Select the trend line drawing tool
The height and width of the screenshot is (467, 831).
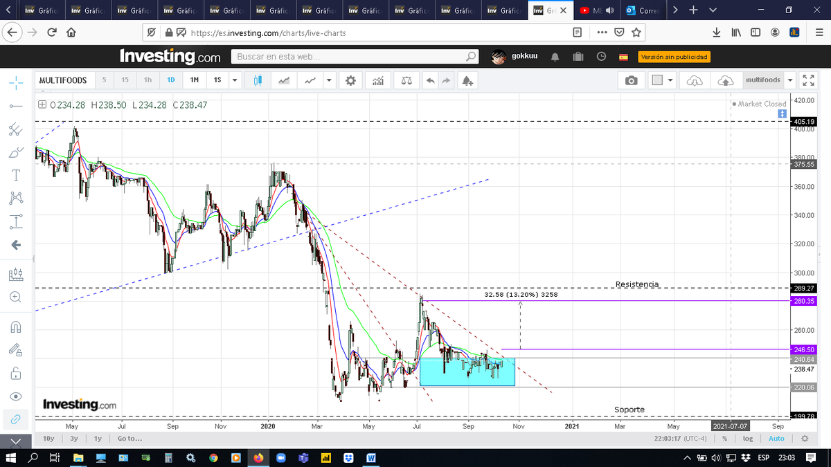(x=15, y=106)
